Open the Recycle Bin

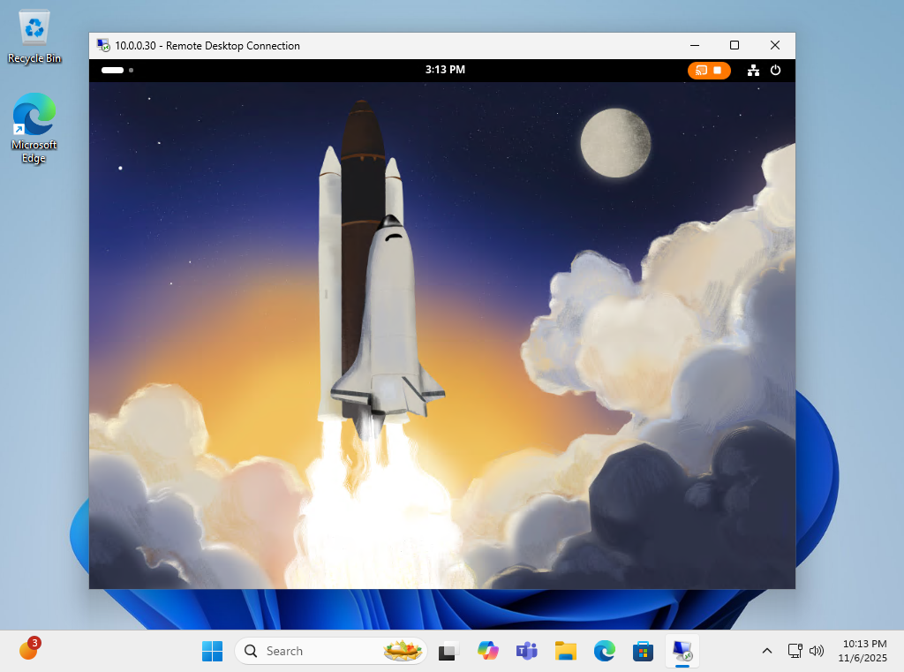tap(34, 26)
